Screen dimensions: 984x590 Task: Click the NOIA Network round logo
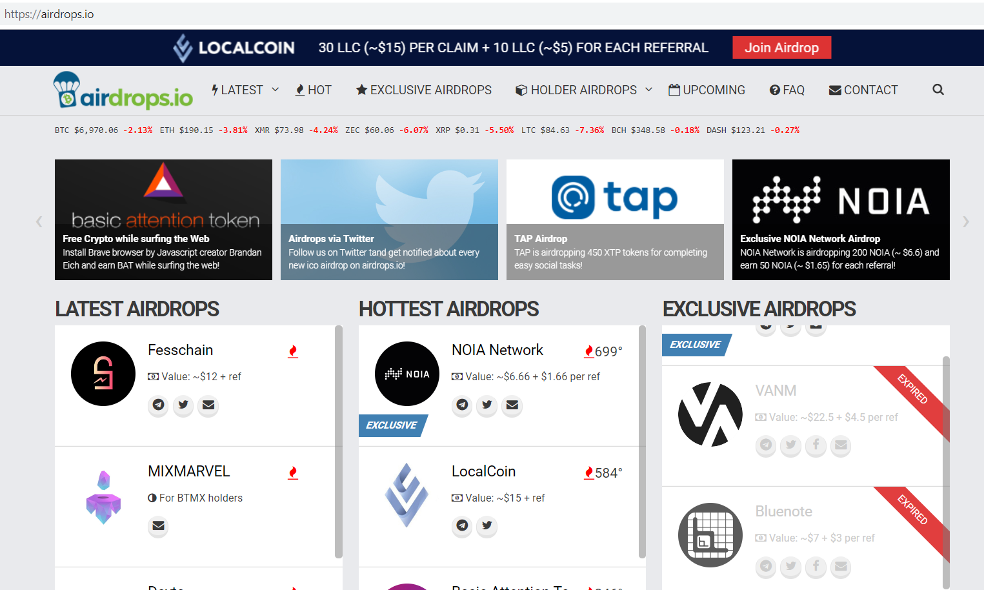tap(407, 374)
